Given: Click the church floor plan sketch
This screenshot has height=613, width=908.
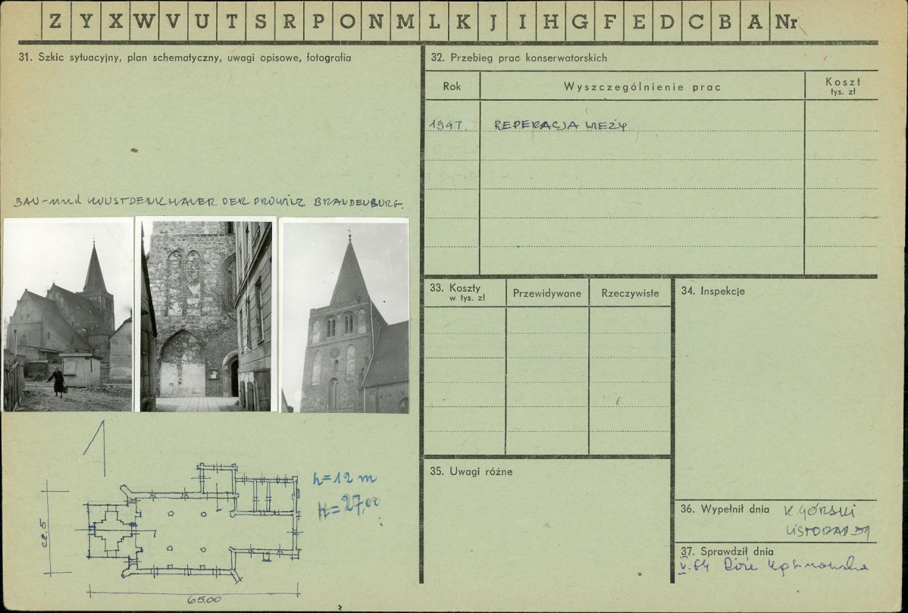Looking at the screenshot, I should pos(194,521).
